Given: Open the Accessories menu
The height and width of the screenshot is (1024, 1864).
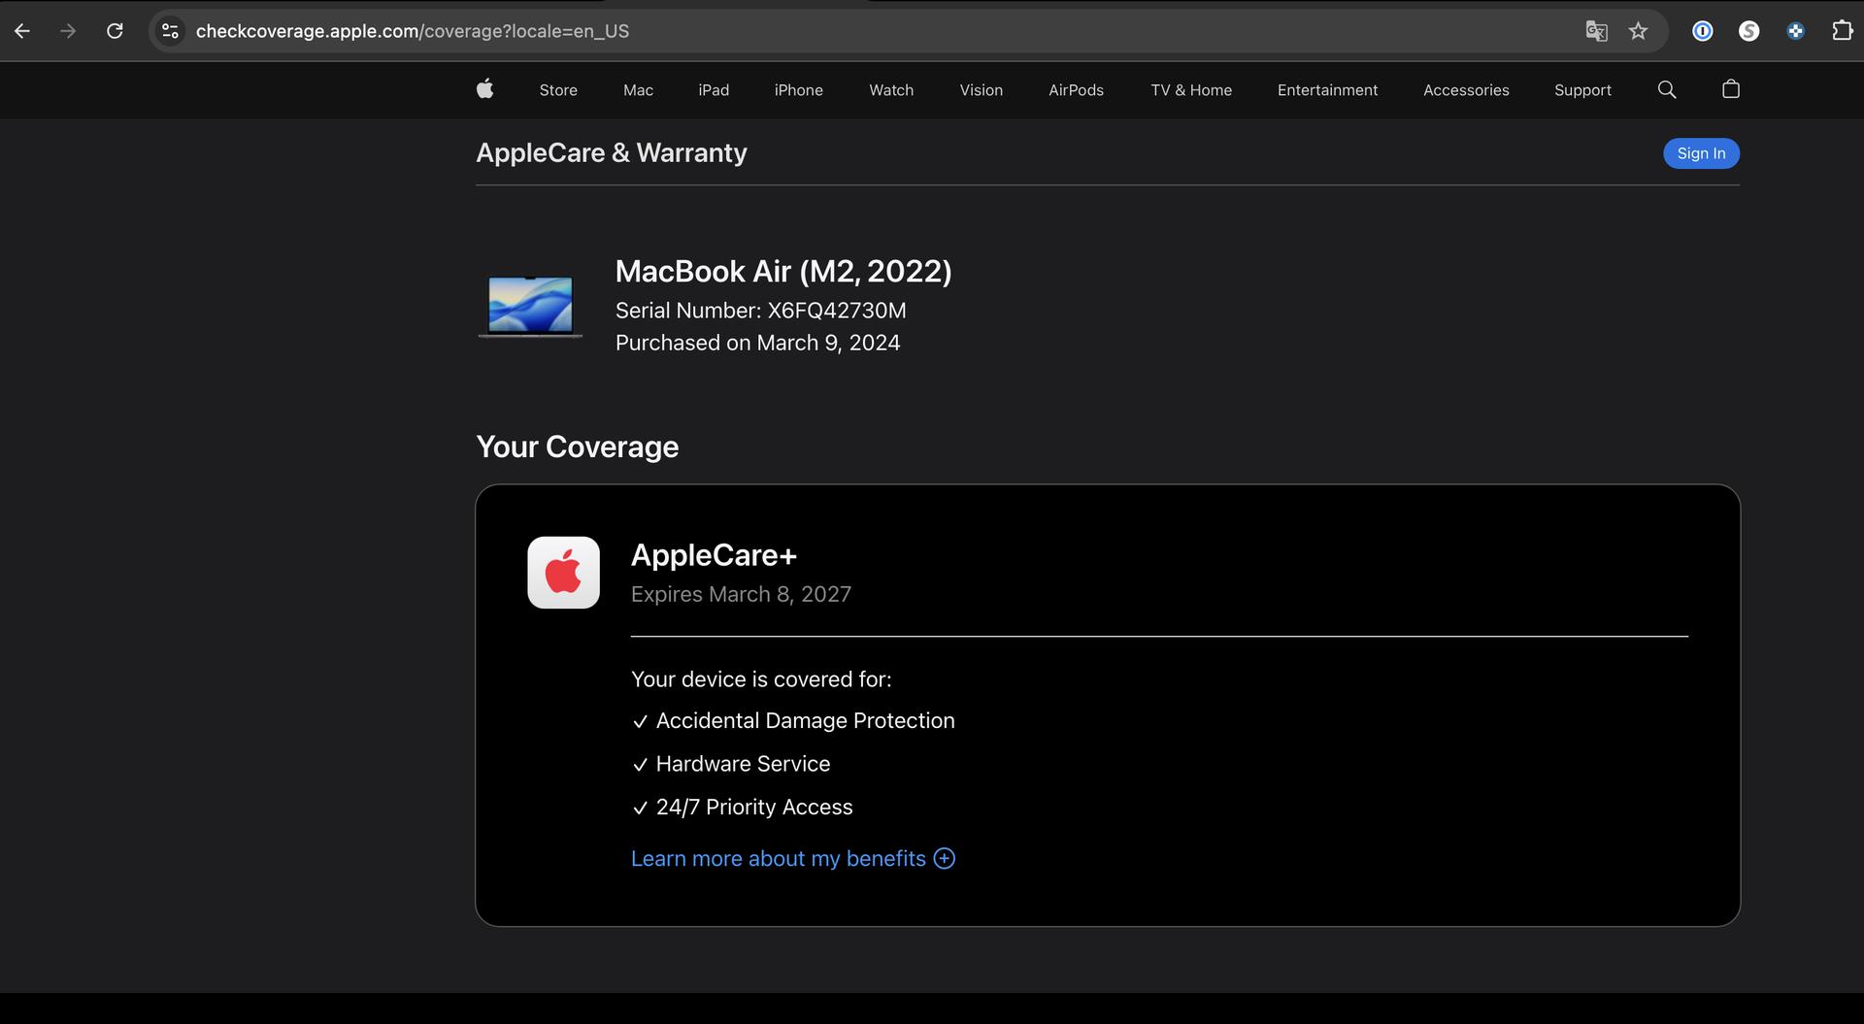Looking at the screenshot, I should 1466,90.
